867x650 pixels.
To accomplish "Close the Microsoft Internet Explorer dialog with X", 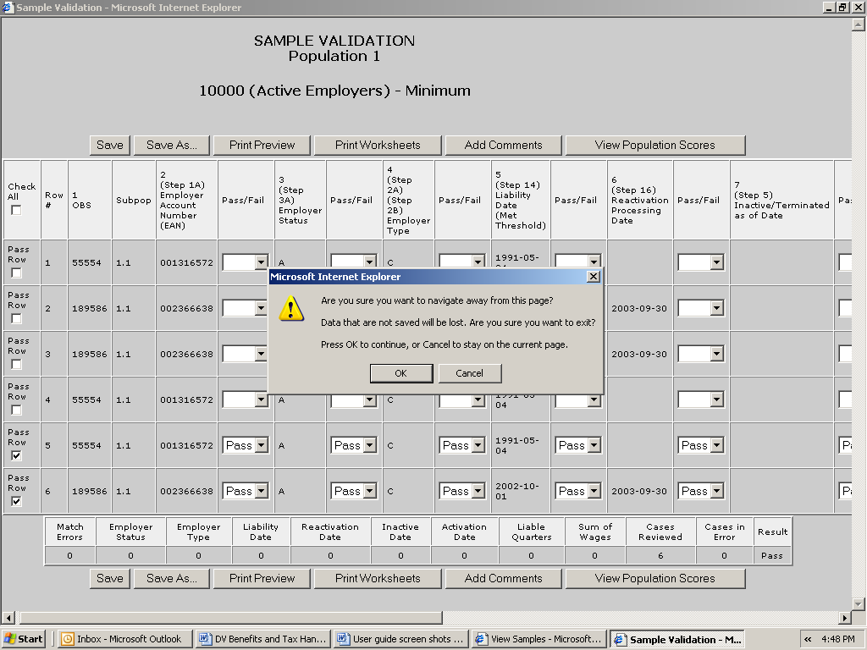I will 594,277.
